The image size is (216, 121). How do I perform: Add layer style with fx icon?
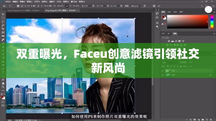(191, 120)
